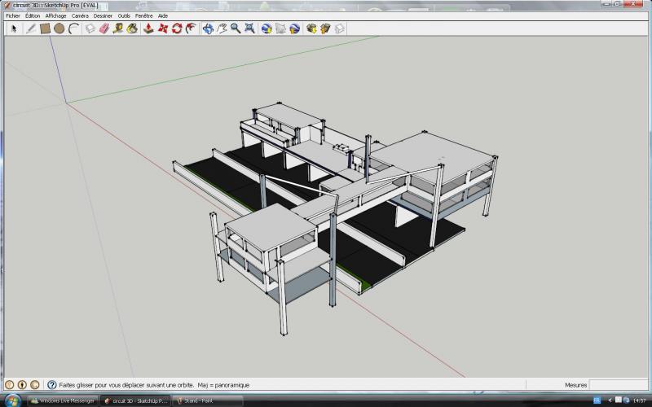This screenshot has width=652, height=407.
Task: Open the Fenêtre menu
Action: [143, 15]
